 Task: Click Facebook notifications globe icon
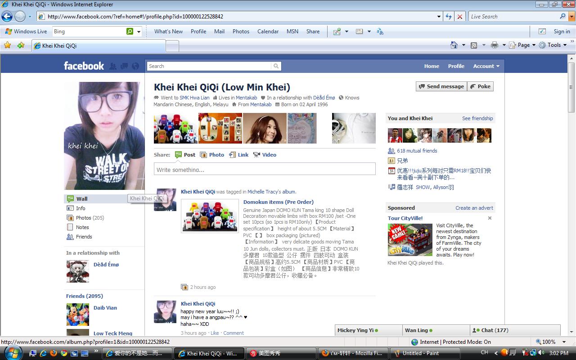coord(135,66)
